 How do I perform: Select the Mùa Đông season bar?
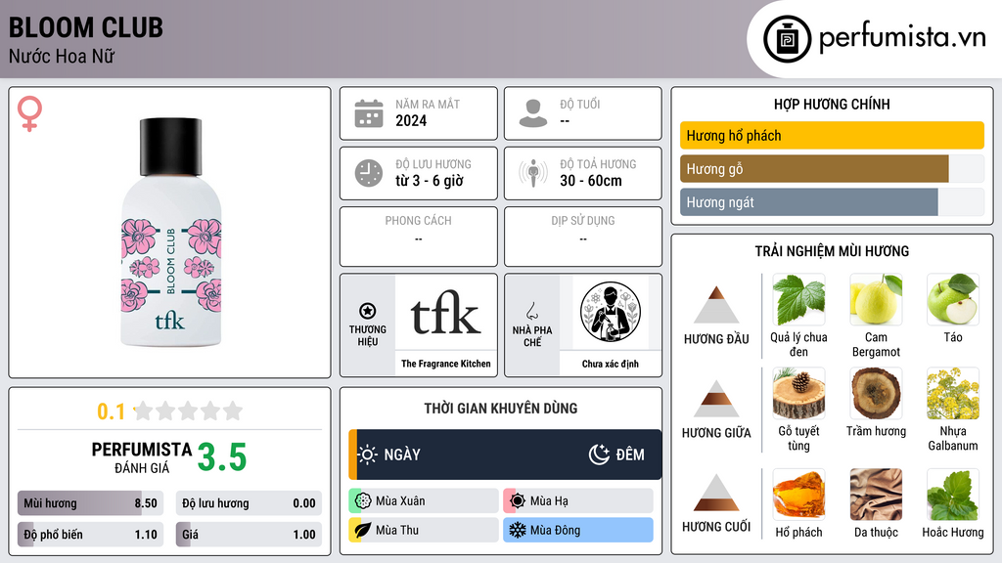[578, 530]
